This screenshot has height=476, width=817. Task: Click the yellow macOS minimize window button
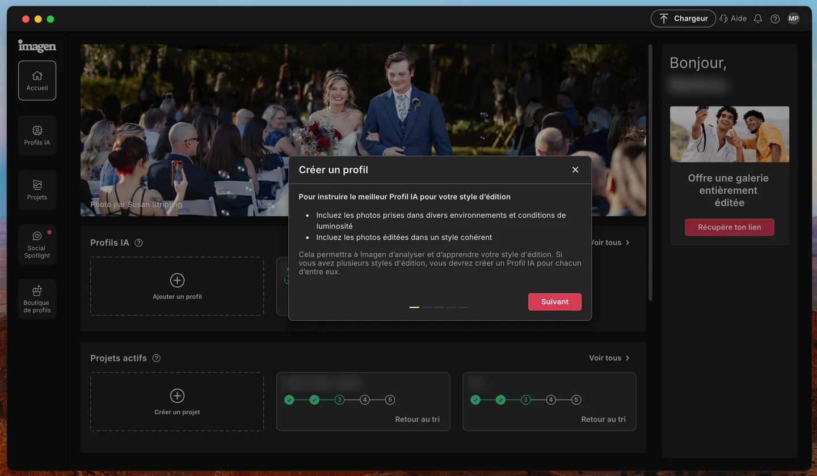point(38,19)
